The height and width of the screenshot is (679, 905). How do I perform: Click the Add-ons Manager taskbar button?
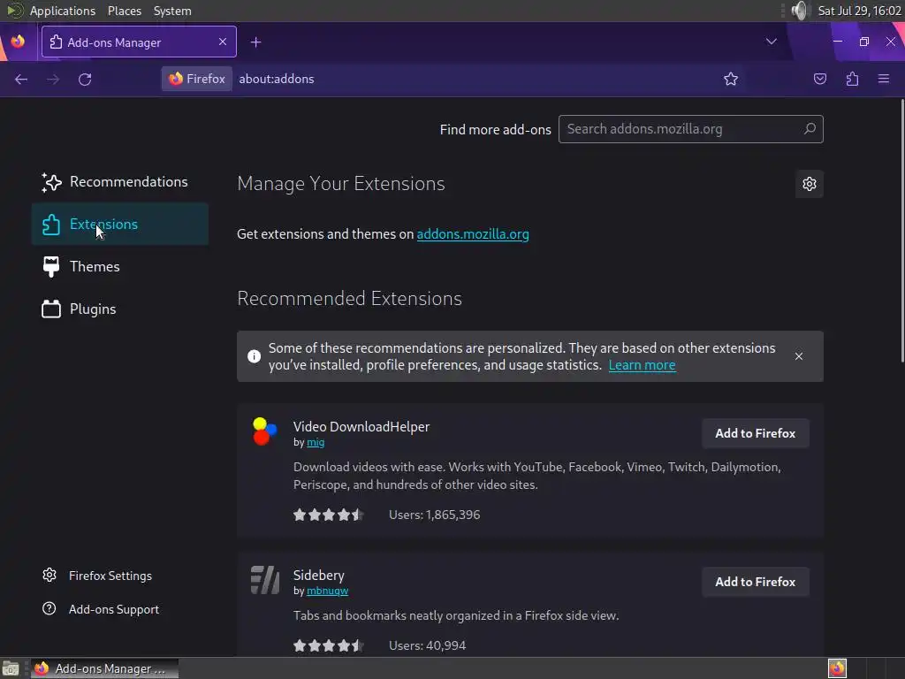[x=104, y=668]
